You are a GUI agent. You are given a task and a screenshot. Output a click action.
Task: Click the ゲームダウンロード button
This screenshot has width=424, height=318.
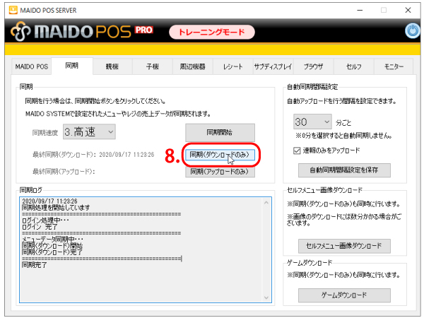click(344, 295)
